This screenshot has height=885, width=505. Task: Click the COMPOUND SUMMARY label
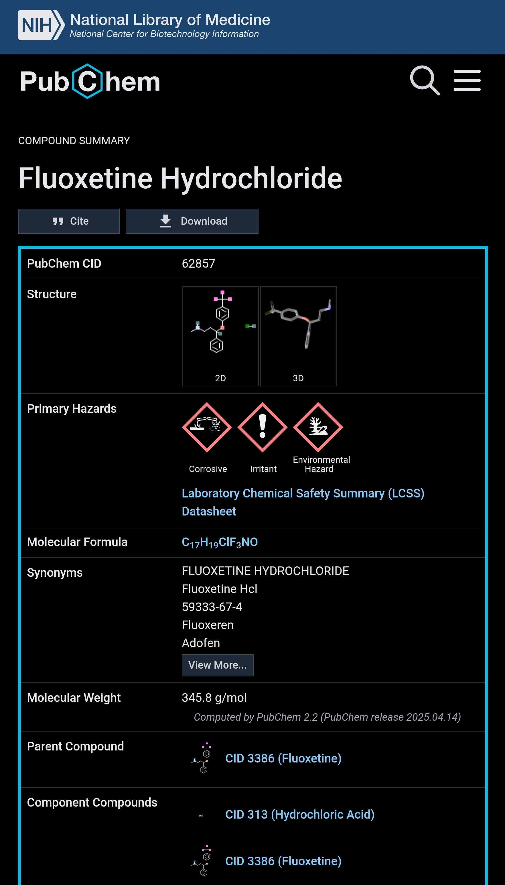(74, 141)
